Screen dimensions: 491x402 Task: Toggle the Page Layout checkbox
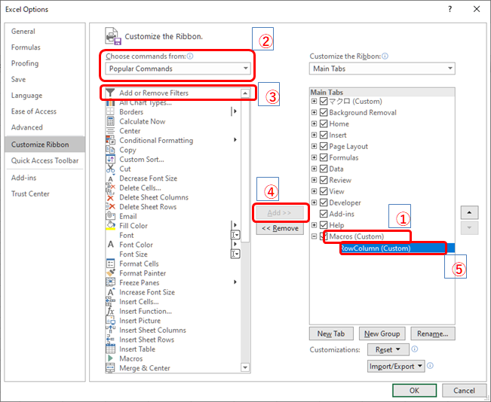(324, 146)
